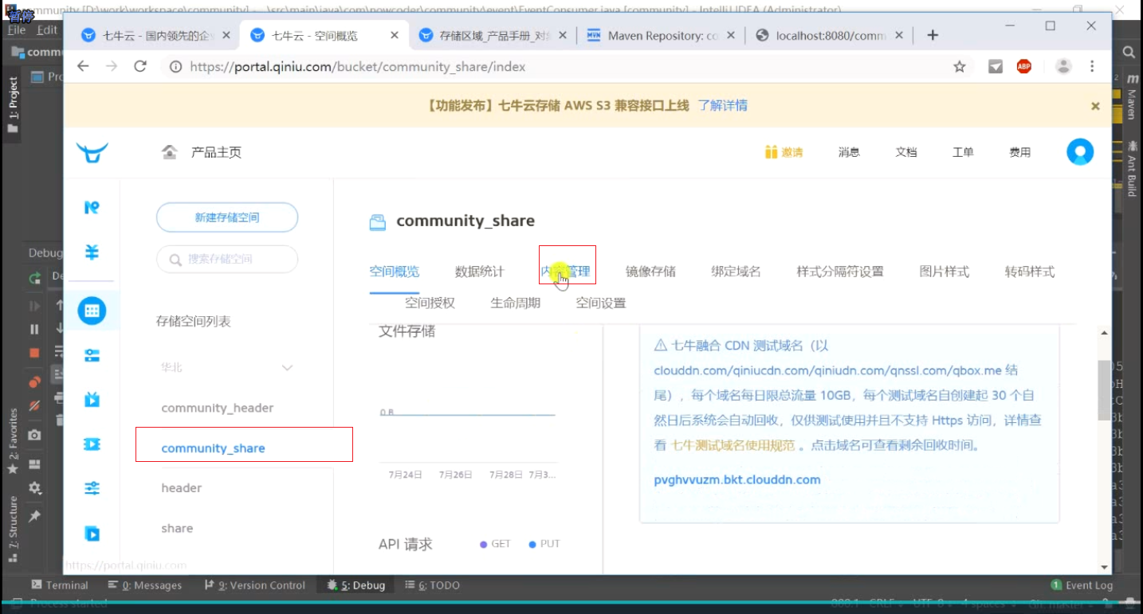
Task: Open the stacked server icon in the sidebar
Action: pos(92,355)
